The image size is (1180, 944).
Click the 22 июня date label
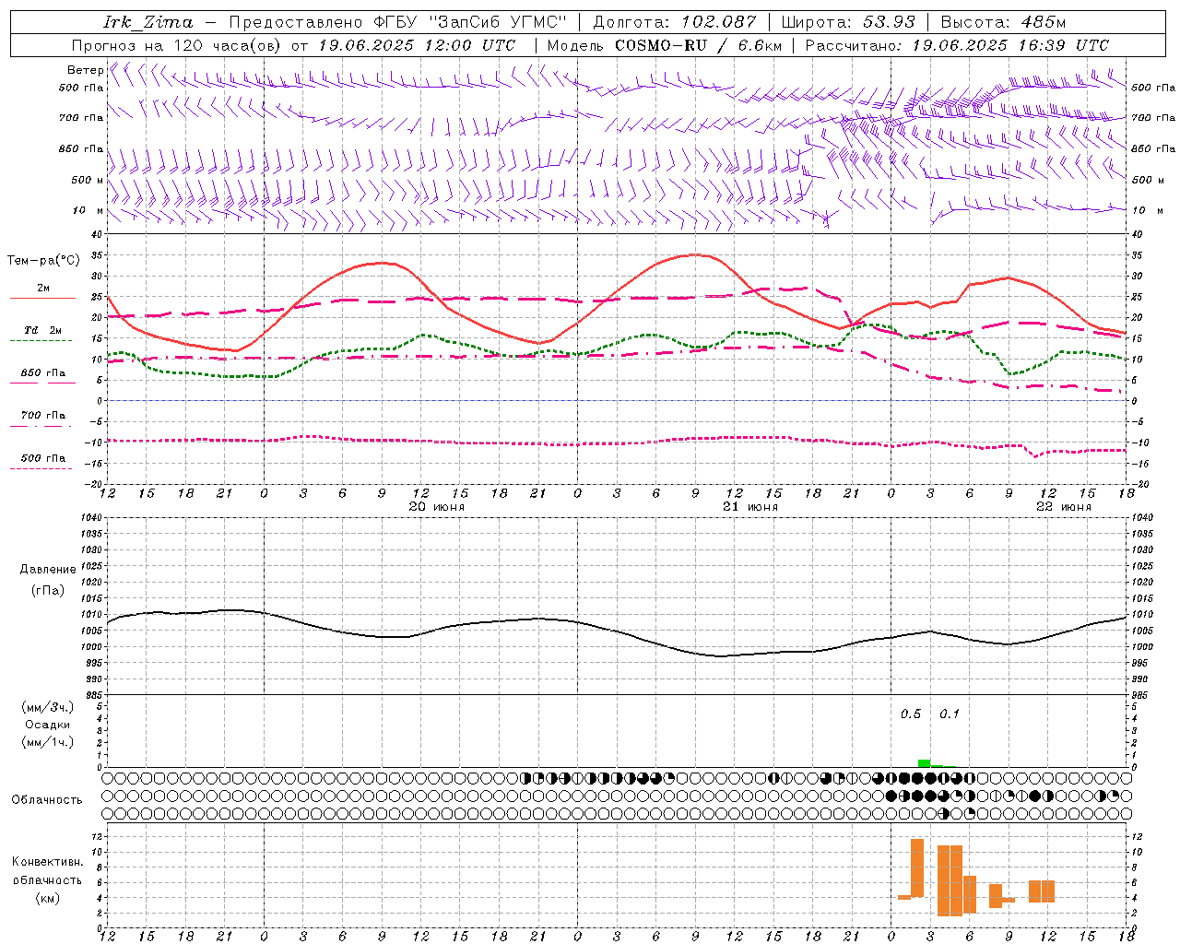point(1064,507)
